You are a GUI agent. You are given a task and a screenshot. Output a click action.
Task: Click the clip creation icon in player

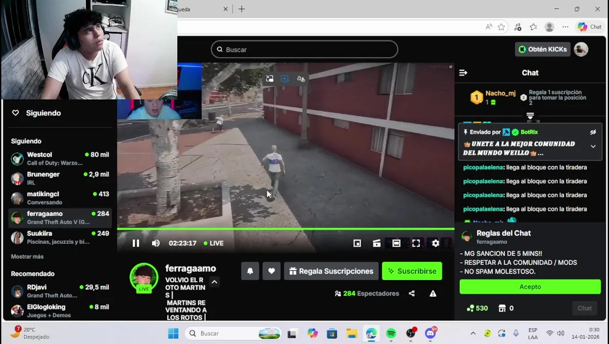click(377, 243)
